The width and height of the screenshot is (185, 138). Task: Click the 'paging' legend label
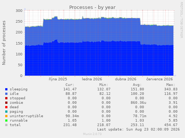pos(16,112)
